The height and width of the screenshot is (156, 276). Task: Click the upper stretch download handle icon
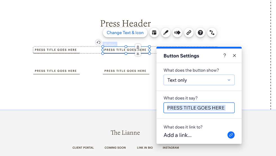138,47
